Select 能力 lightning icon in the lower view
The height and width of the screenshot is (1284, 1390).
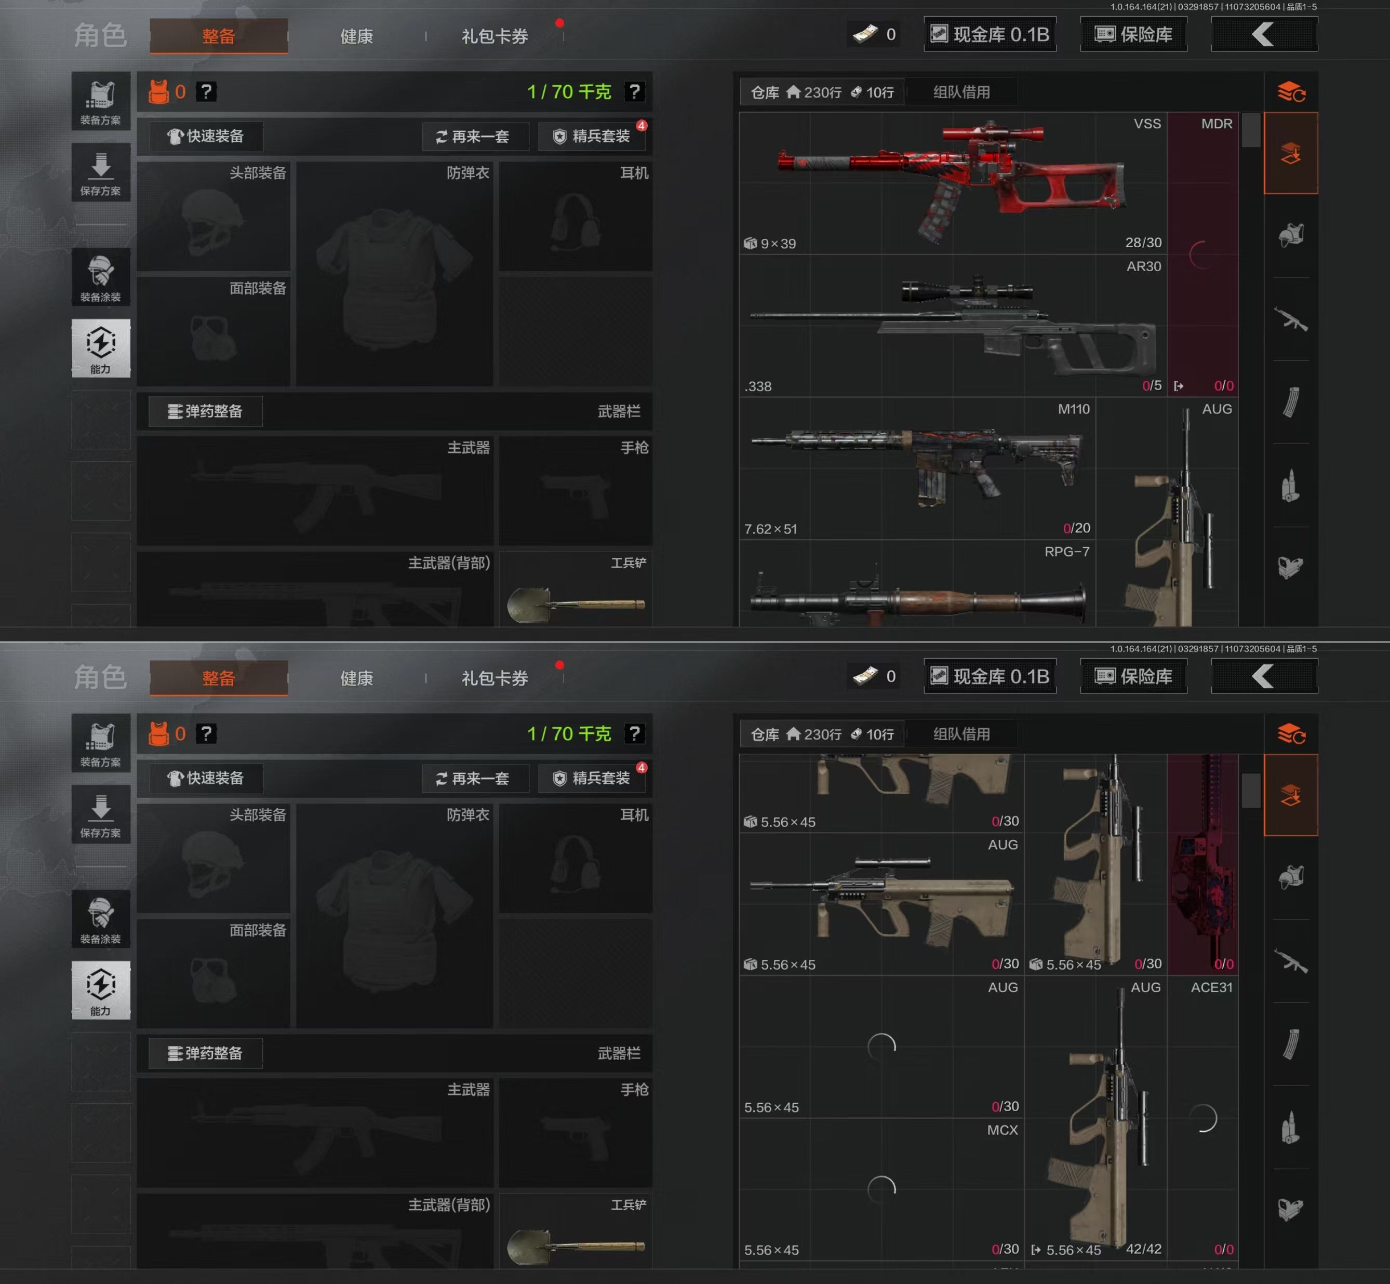click(101, 990)
